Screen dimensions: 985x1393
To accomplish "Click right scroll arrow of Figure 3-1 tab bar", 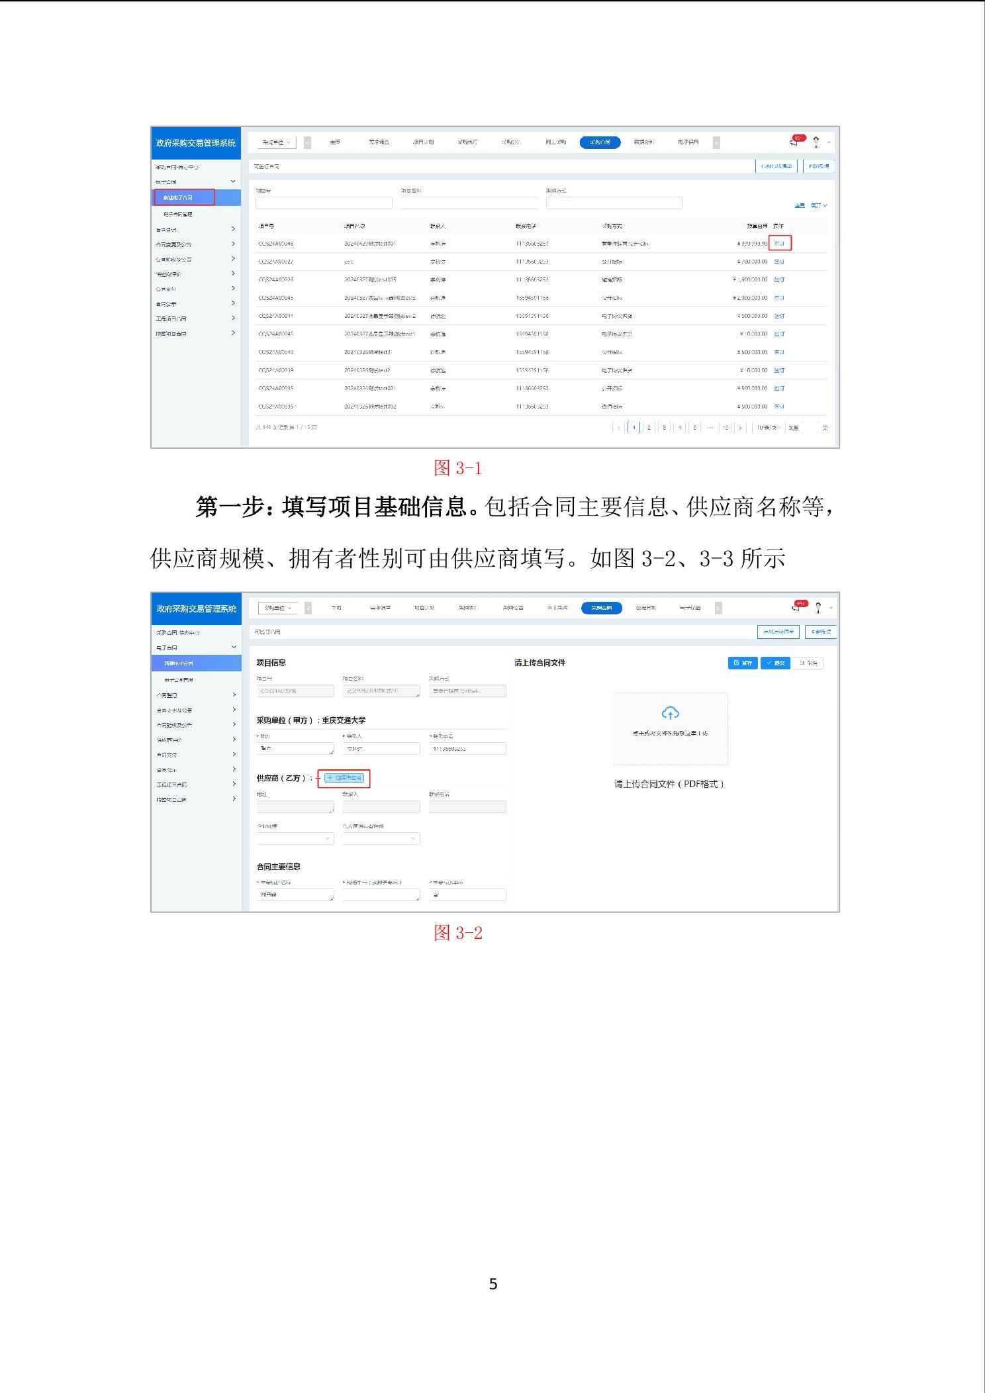I will pos(716,142).
